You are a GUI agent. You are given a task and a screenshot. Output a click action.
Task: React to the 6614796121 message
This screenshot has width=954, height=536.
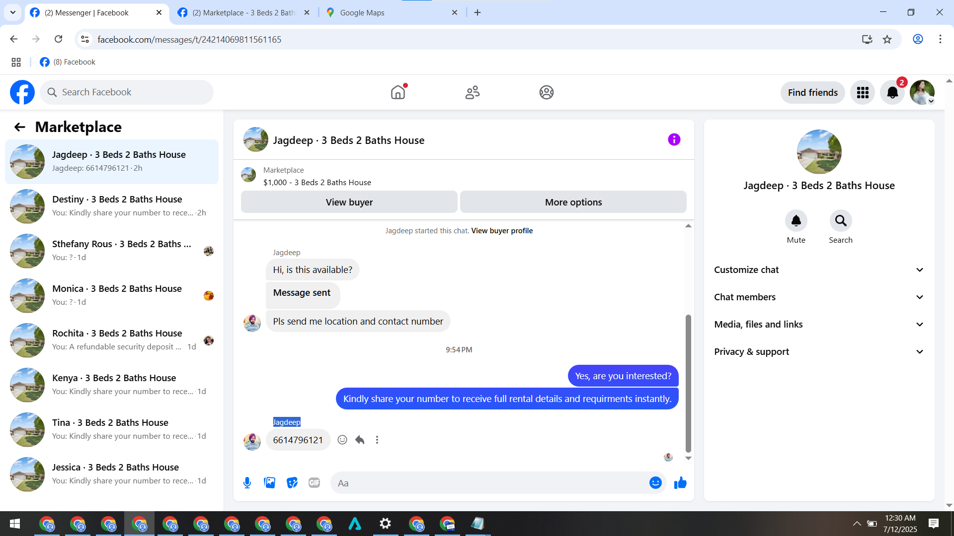[342, 440]
